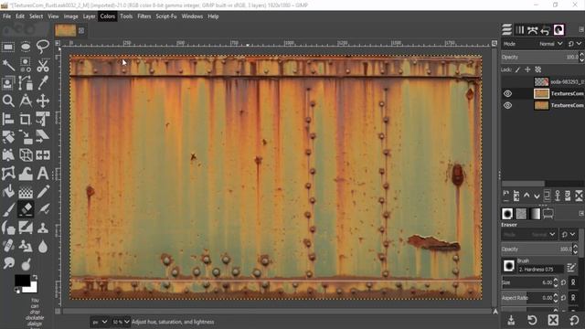Select the Blur/Sharpen droplet tool
This screenshot has width=585, height=329.
43,246
